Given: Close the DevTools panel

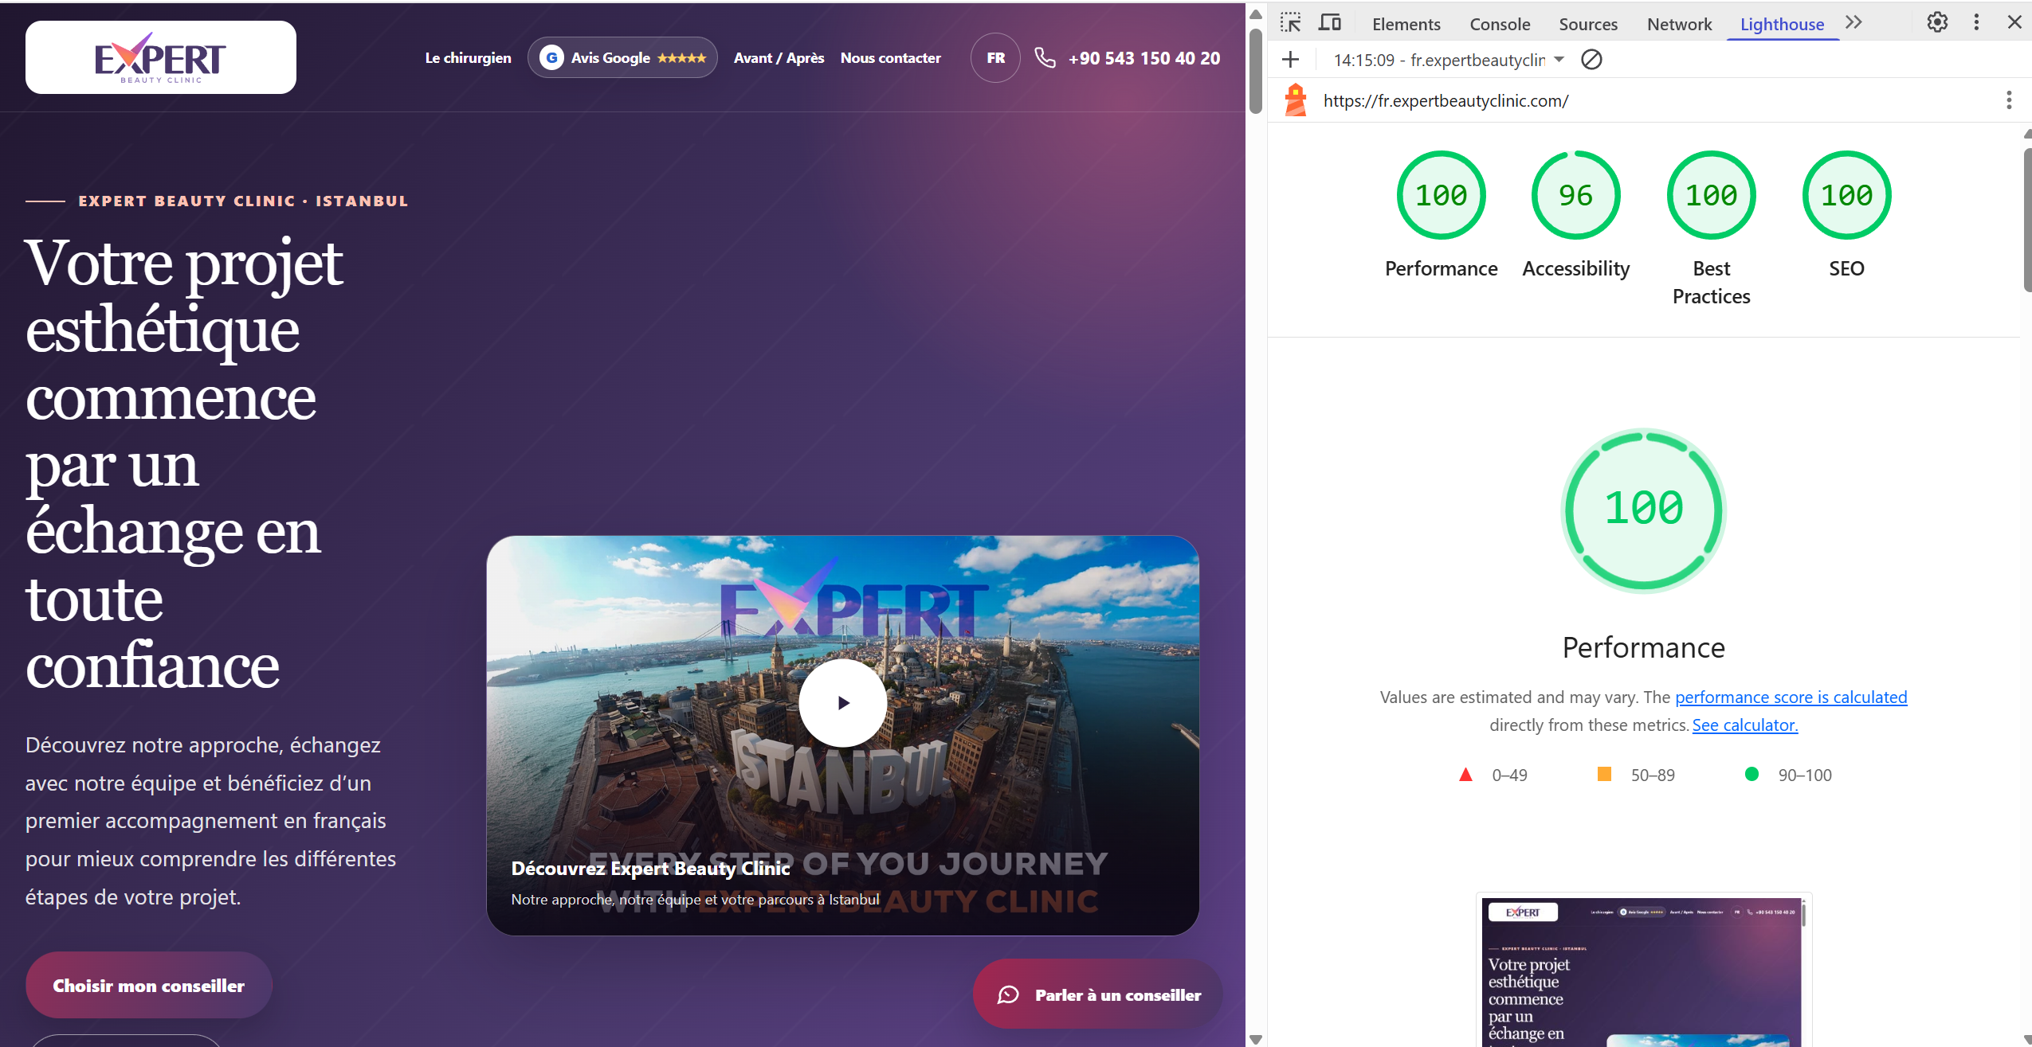Looking at the screenshot, I should tap(2014, 22).
